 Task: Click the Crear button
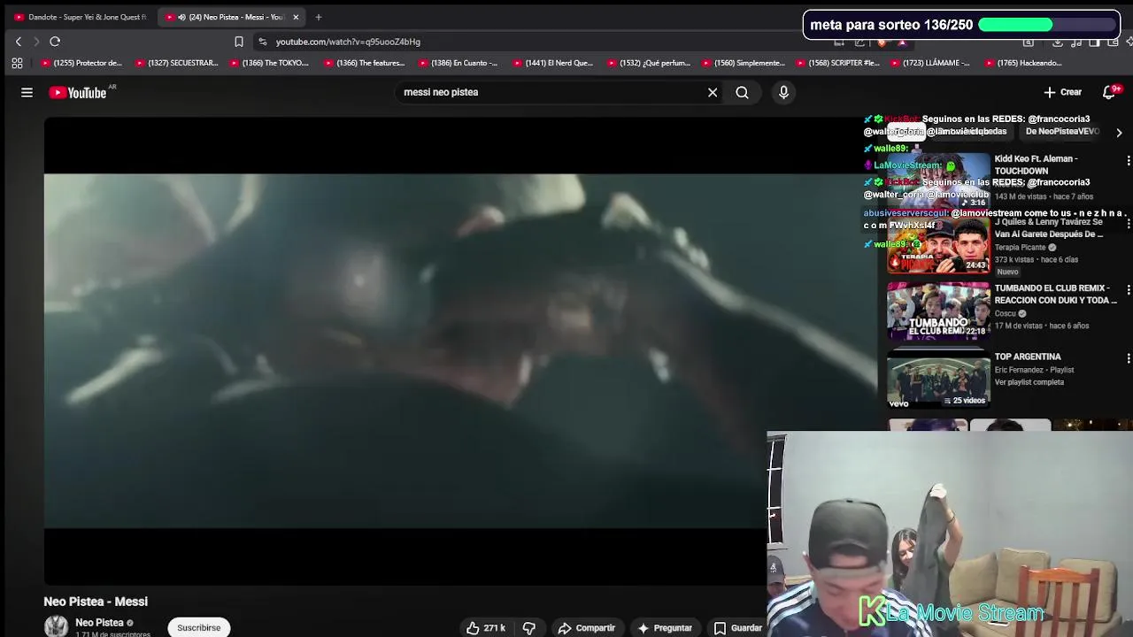[x=1062, y=92]
